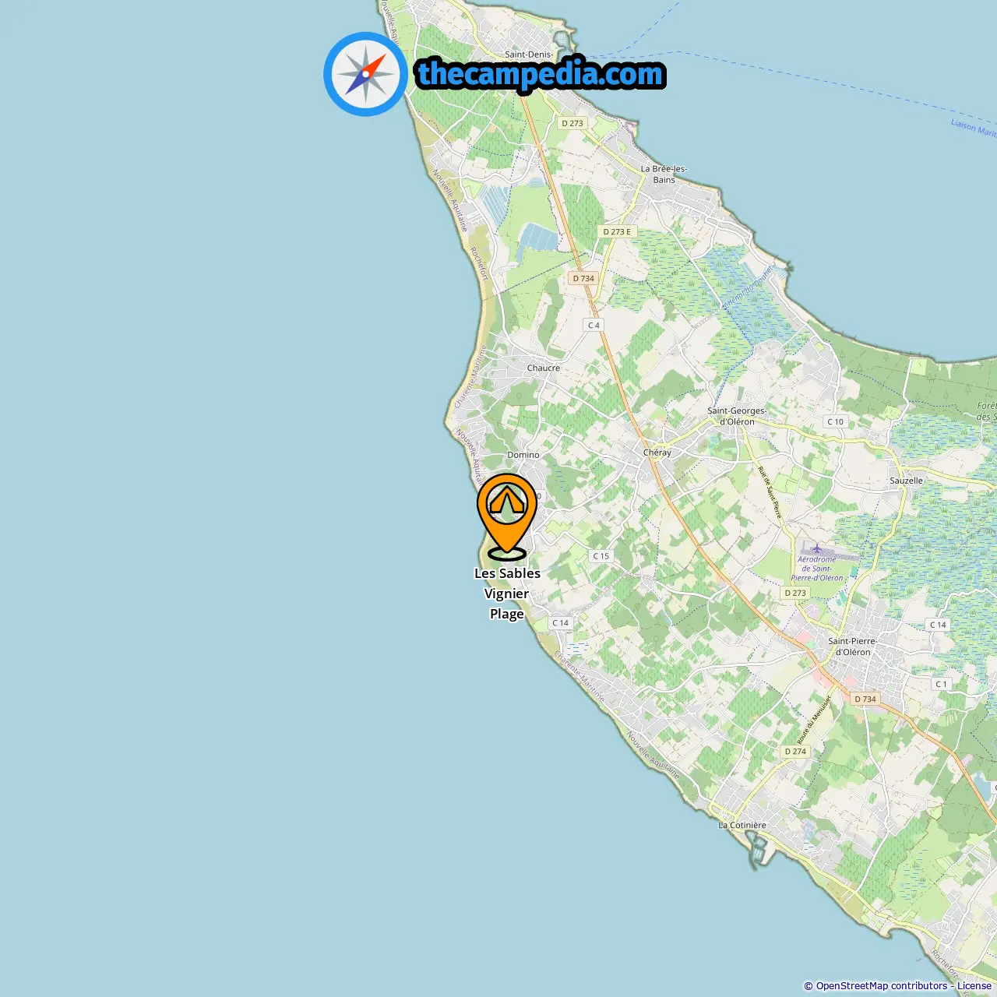Click the Saint-Pierre-d'Oléron town label

point(853,646)
